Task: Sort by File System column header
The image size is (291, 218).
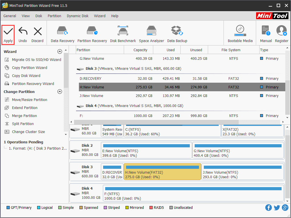Action: [234, 50]
